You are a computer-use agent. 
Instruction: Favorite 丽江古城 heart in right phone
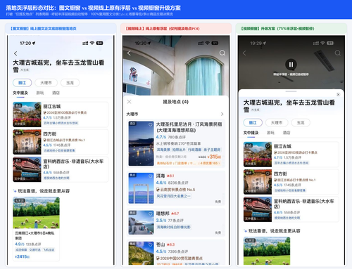pos(268,146)
